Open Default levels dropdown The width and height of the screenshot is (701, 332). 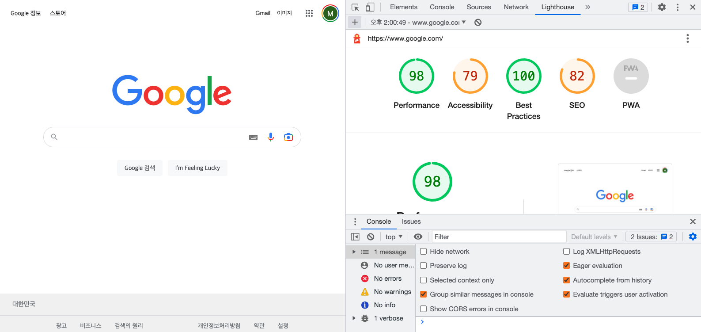tap(594, 237)
